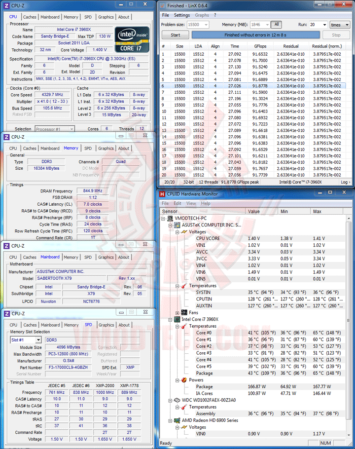This screenshot has height=449, width=355.
Task: Toggle the All memory button in LinX
Action: (276, 25)
